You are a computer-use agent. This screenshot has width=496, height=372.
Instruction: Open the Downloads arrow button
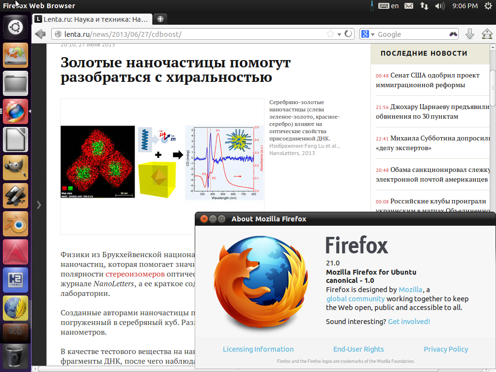(x=470, y=34)
